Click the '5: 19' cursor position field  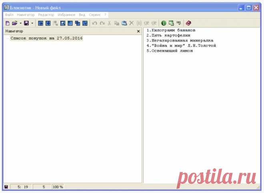21,187
